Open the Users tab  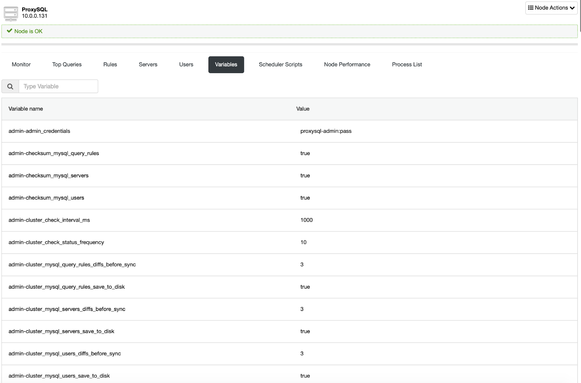[186, 64]
